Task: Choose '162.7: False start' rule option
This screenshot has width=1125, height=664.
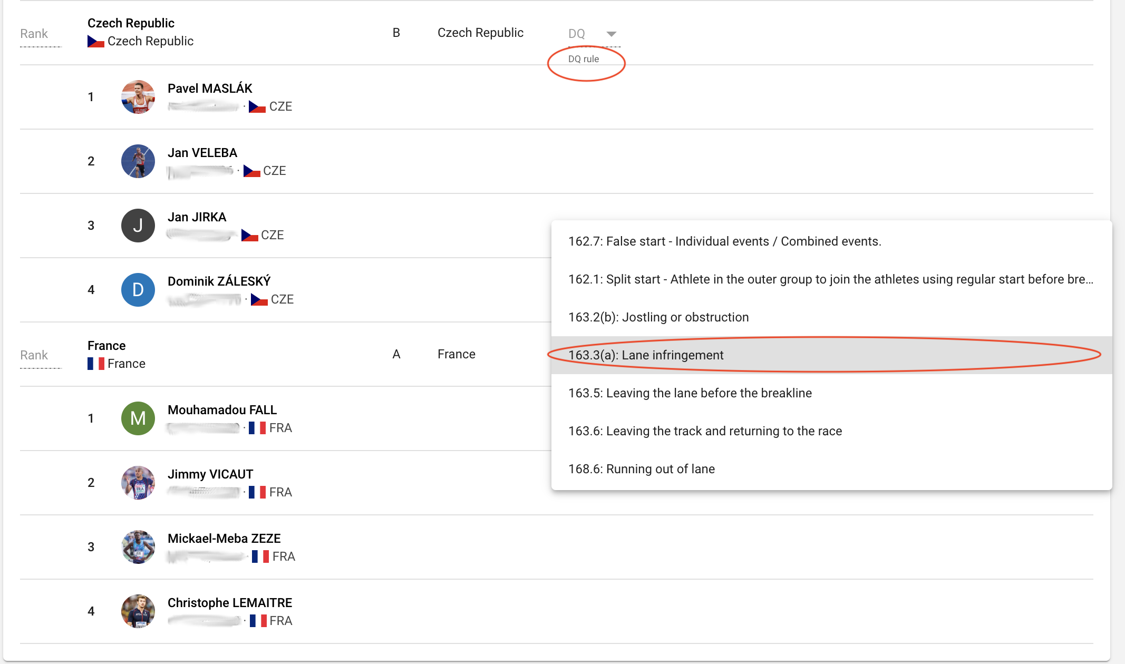Action: pyautogui.click(x=724, y=241)
